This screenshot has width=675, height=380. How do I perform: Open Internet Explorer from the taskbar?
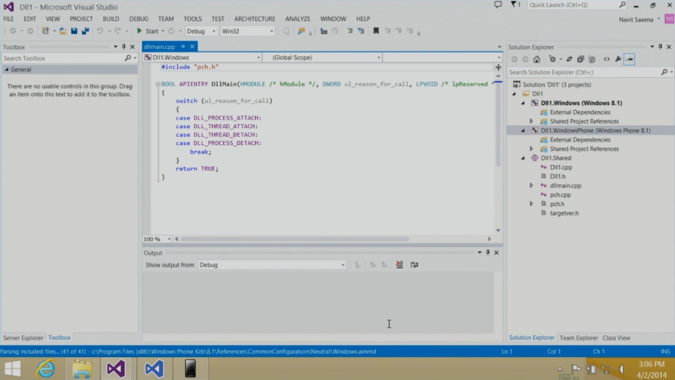coord(45,369)
